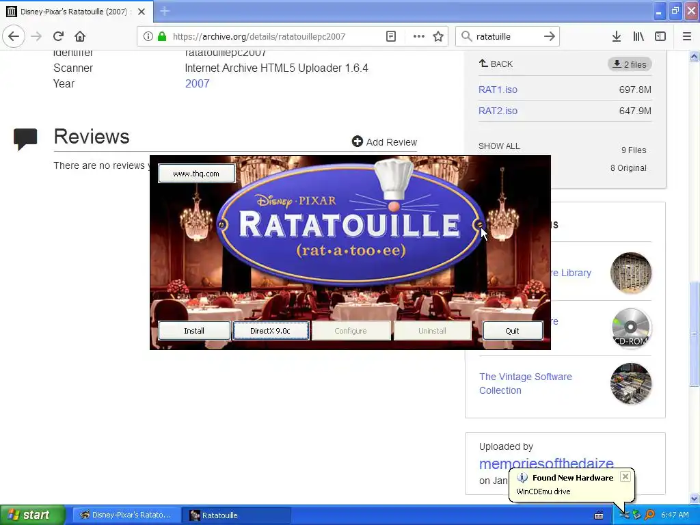Toggle reader view icon in address bar
Screen dimensions: 700x525
coord(390,36)
